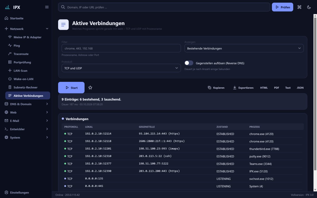Add to favorites with star icon
This screenshot has width=317, height=198.
coord(90,88)
